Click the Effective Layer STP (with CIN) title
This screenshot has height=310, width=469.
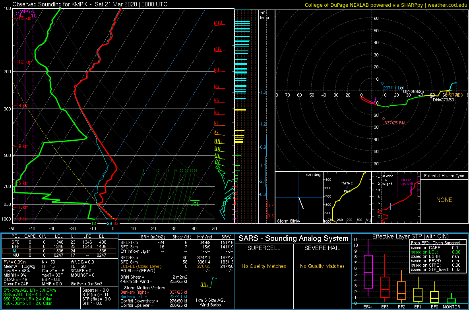[x=410, y=236]
